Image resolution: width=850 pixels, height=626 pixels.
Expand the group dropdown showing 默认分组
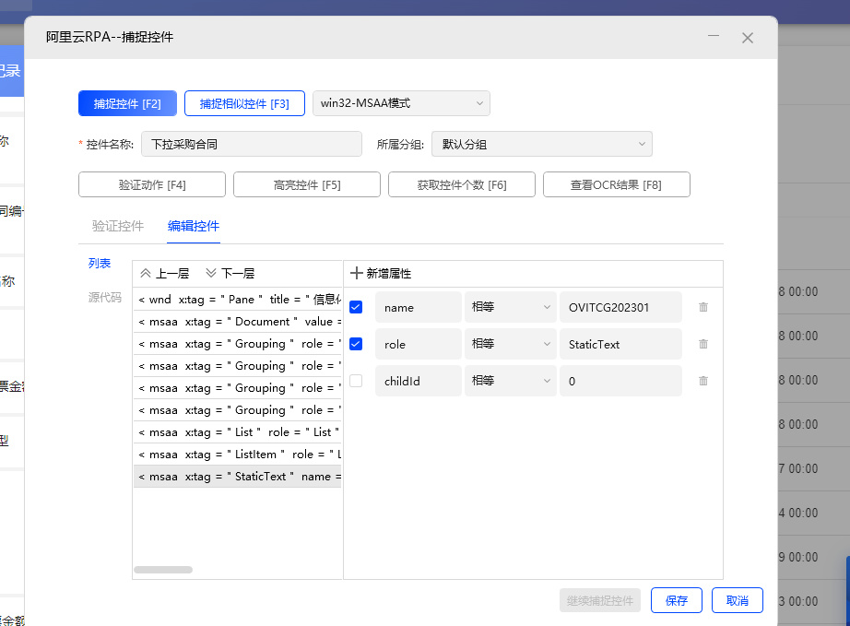point(541,144)
